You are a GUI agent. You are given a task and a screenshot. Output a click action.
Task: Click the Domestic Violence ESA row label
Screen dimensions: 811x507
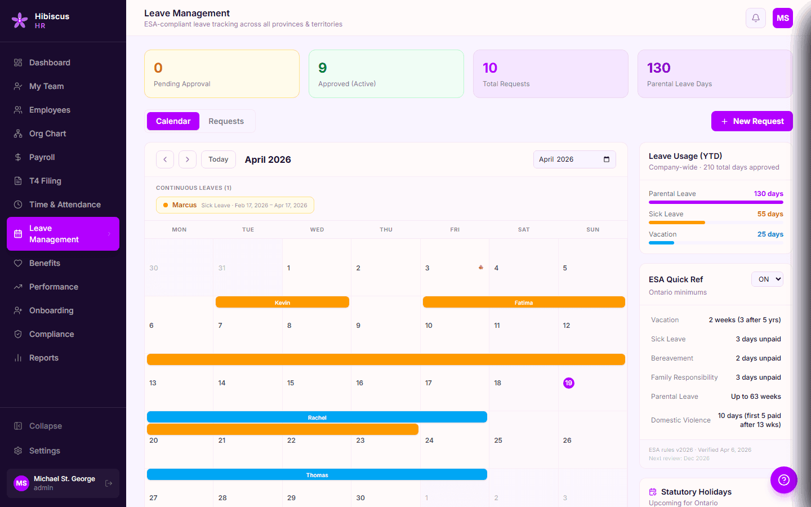(x=681, y=420)
